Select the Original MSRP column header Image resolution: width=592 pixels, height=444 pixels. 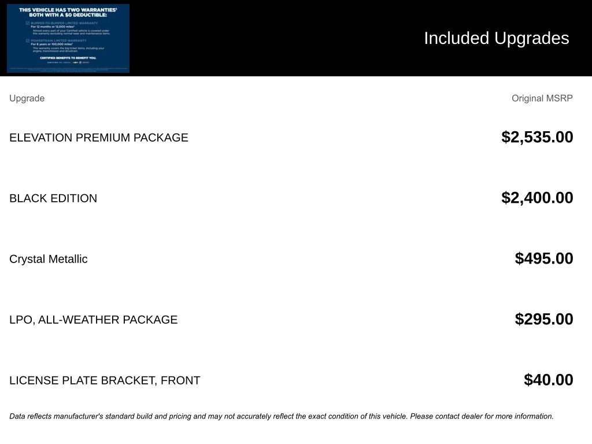click(542, 98)
